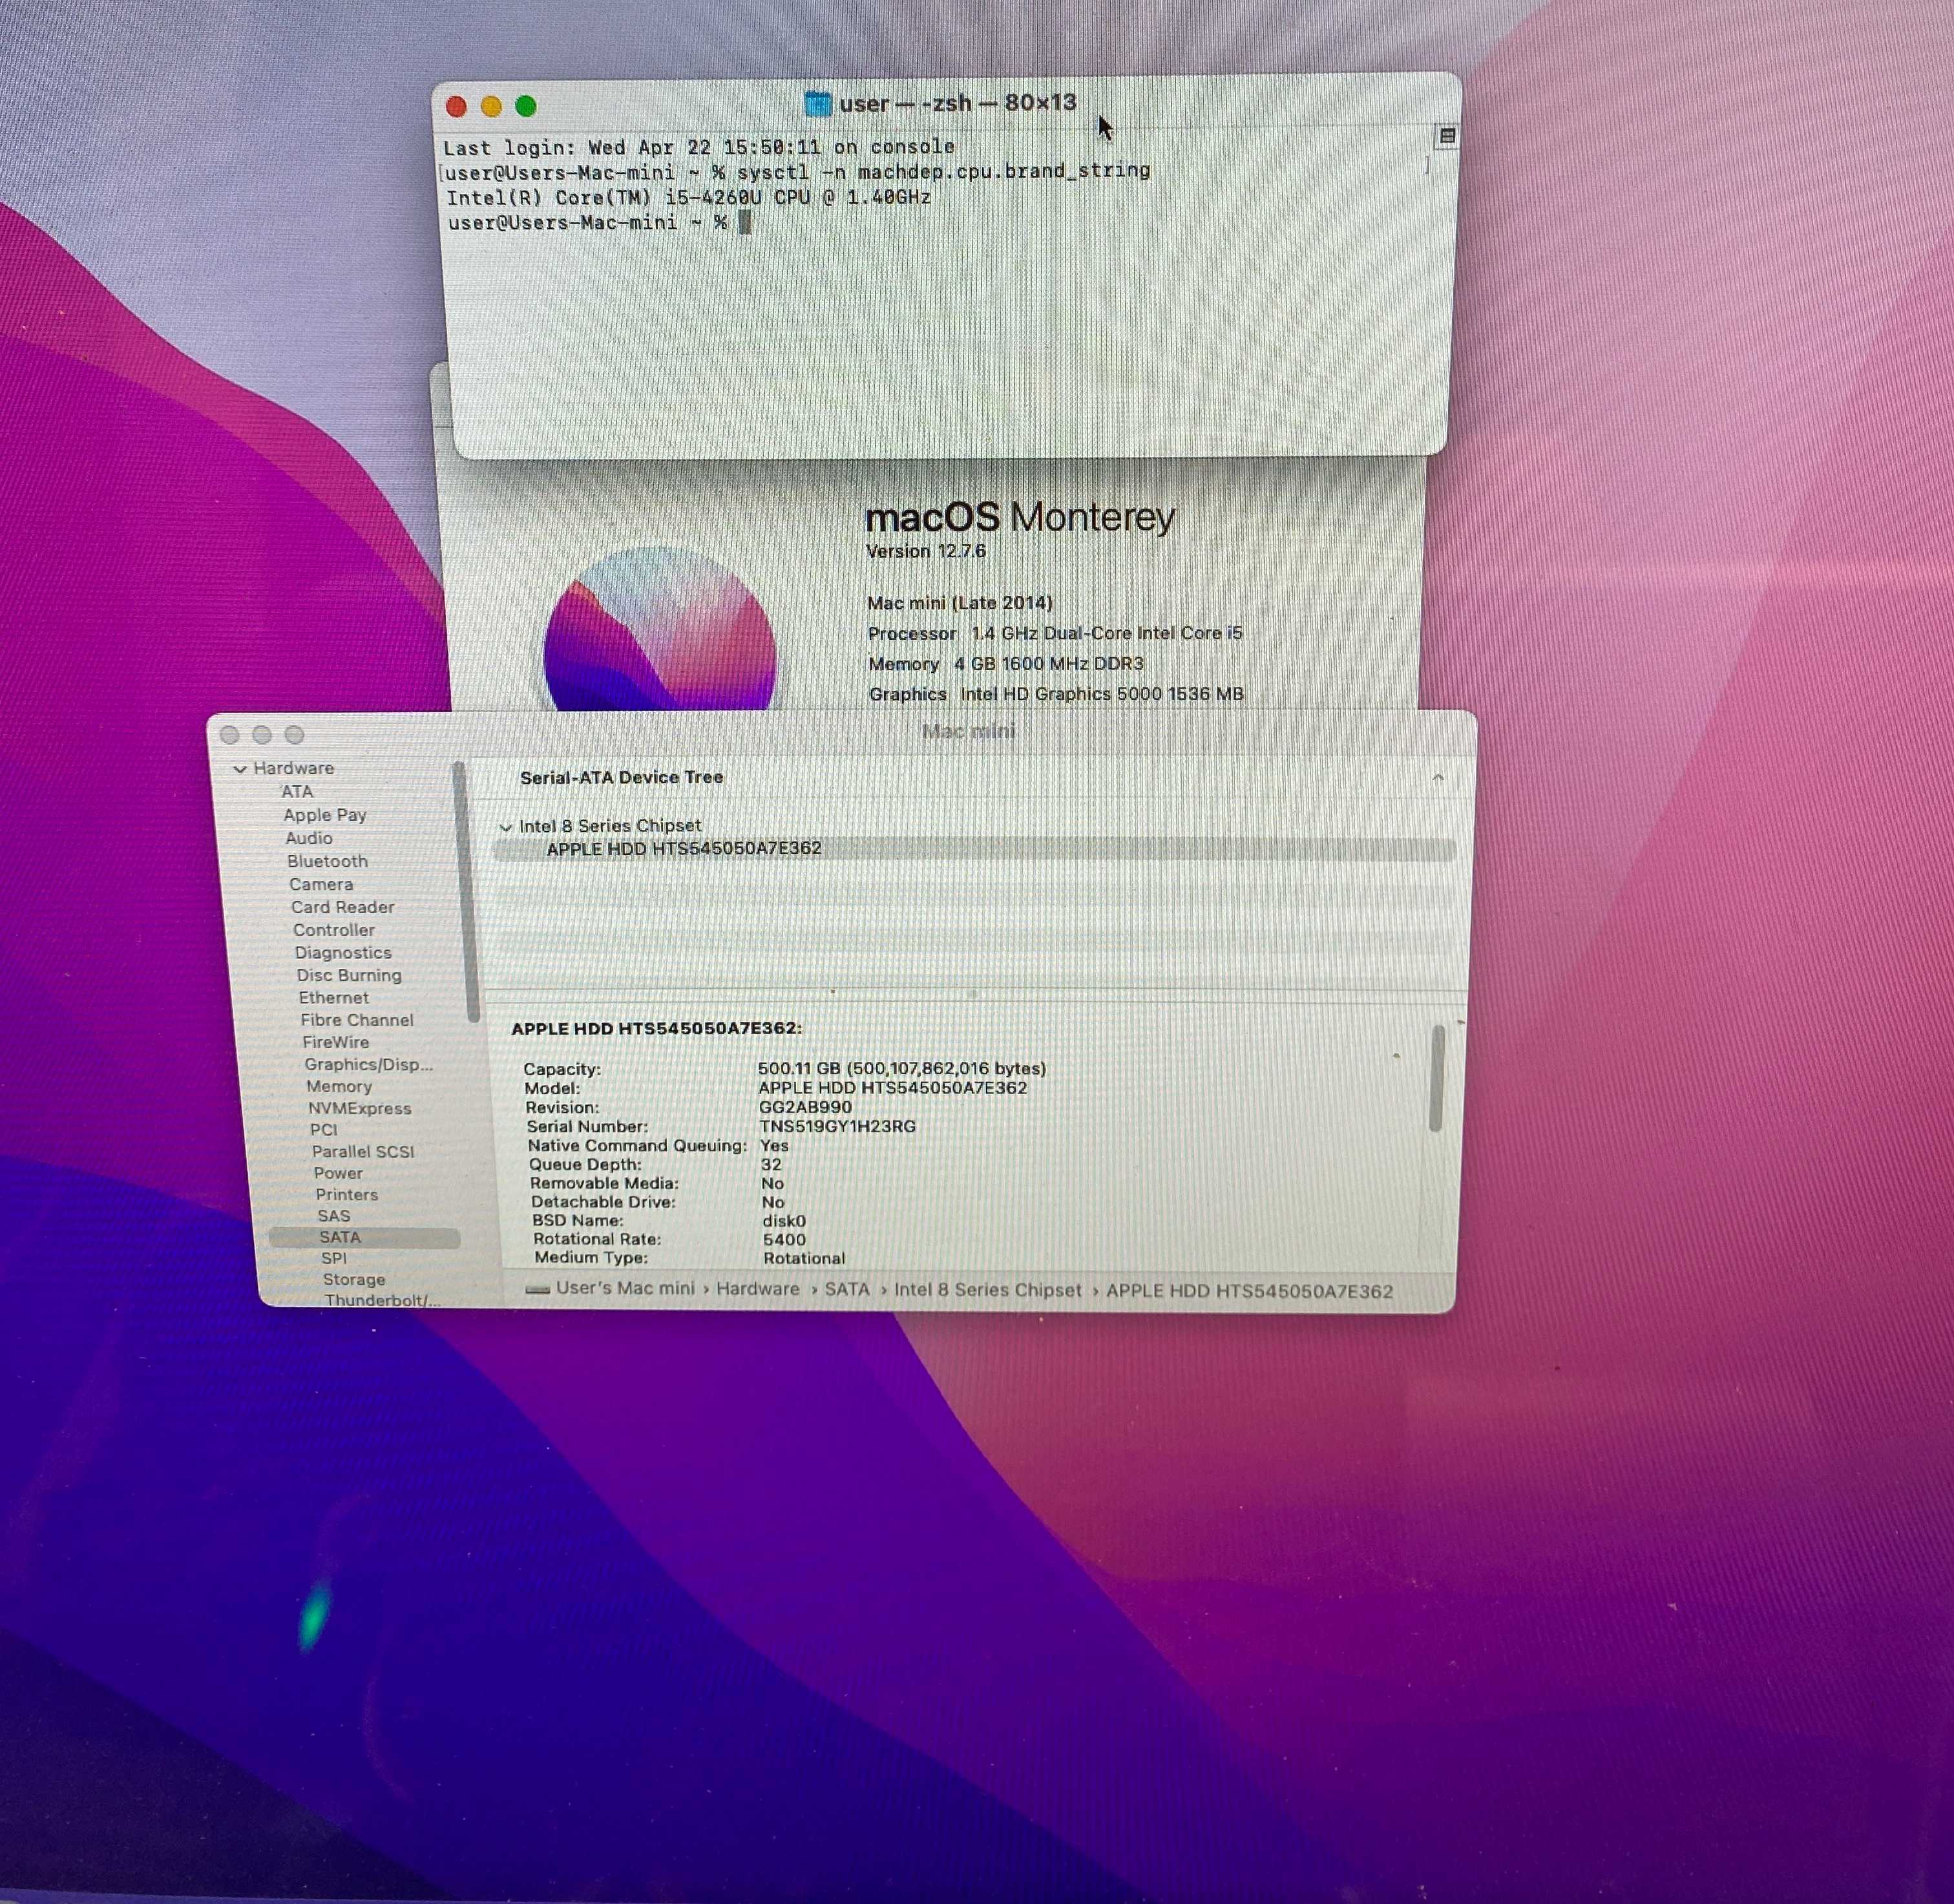Open Printers hardware info
Viewport: 1954px width, 1904px height.
(347, 1195)
